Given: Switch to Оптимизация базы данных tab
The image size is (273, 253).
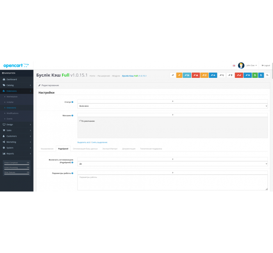Looking at the screenshot, I should (85, 149).
